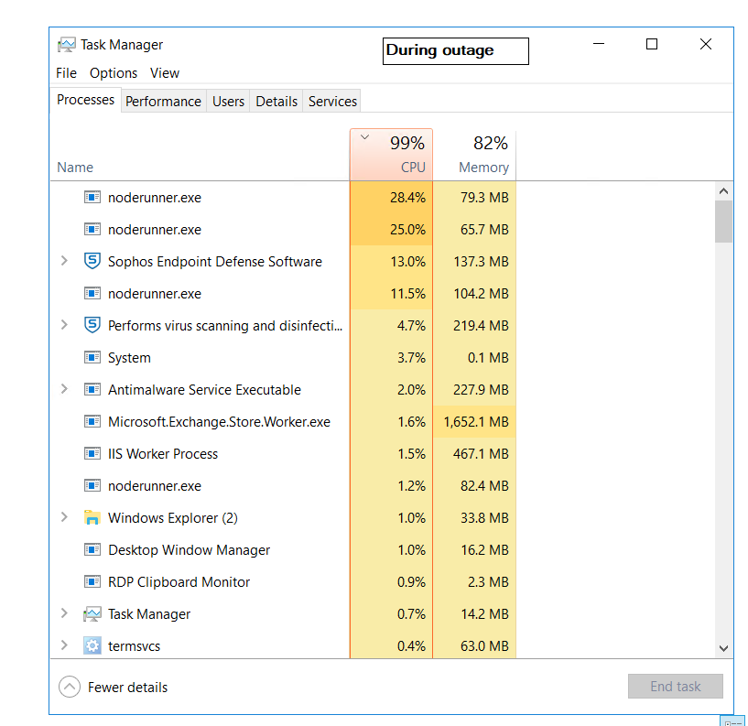Click the scrollbar up arrow
This screenshot has height=726, width=748.
point(723,191)
